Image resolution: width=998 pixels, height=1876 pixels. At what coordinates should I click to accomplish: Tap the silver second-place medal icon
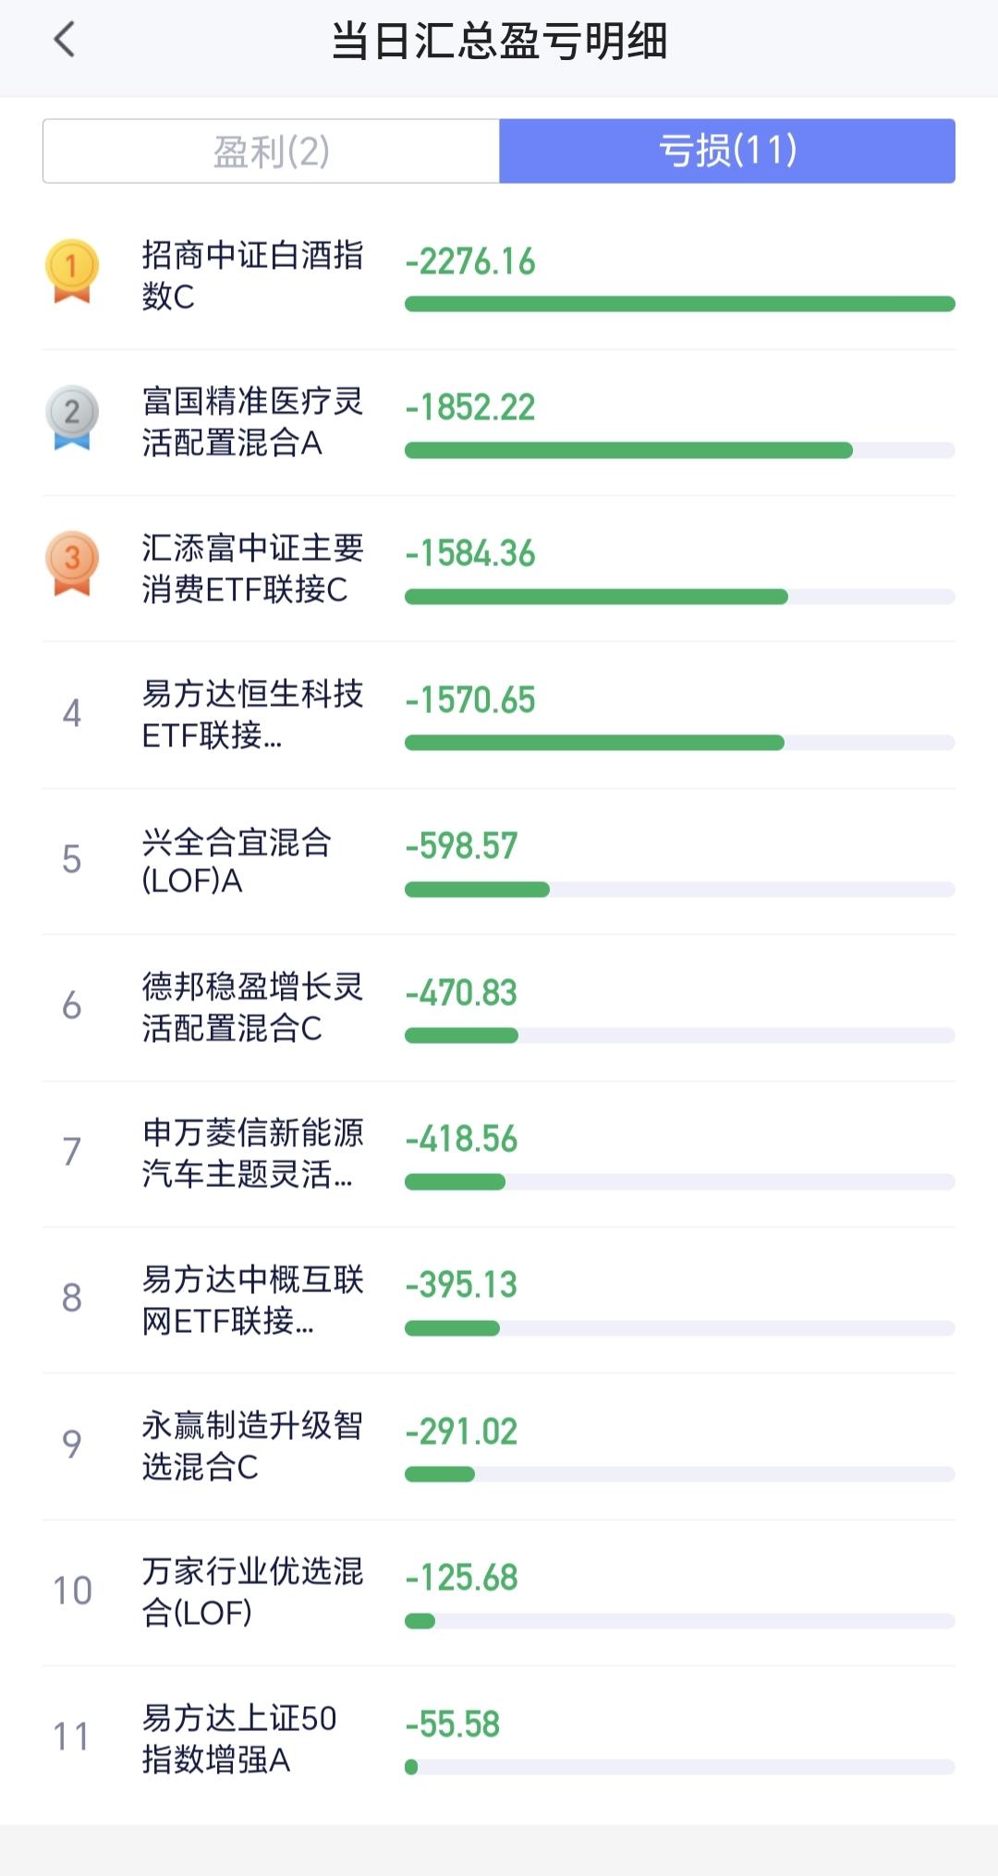(x=72, y=418)
